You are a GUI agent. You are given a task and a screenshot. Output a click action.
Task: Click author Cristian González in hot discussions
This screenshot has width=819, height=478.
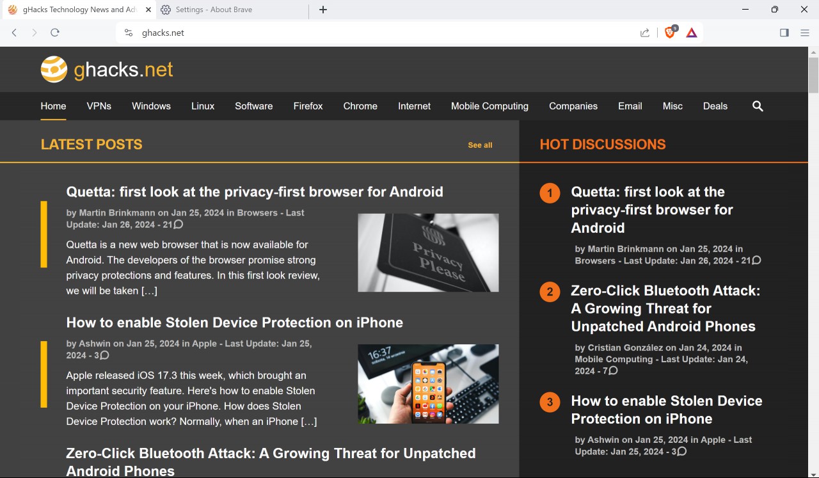point(625,347)
